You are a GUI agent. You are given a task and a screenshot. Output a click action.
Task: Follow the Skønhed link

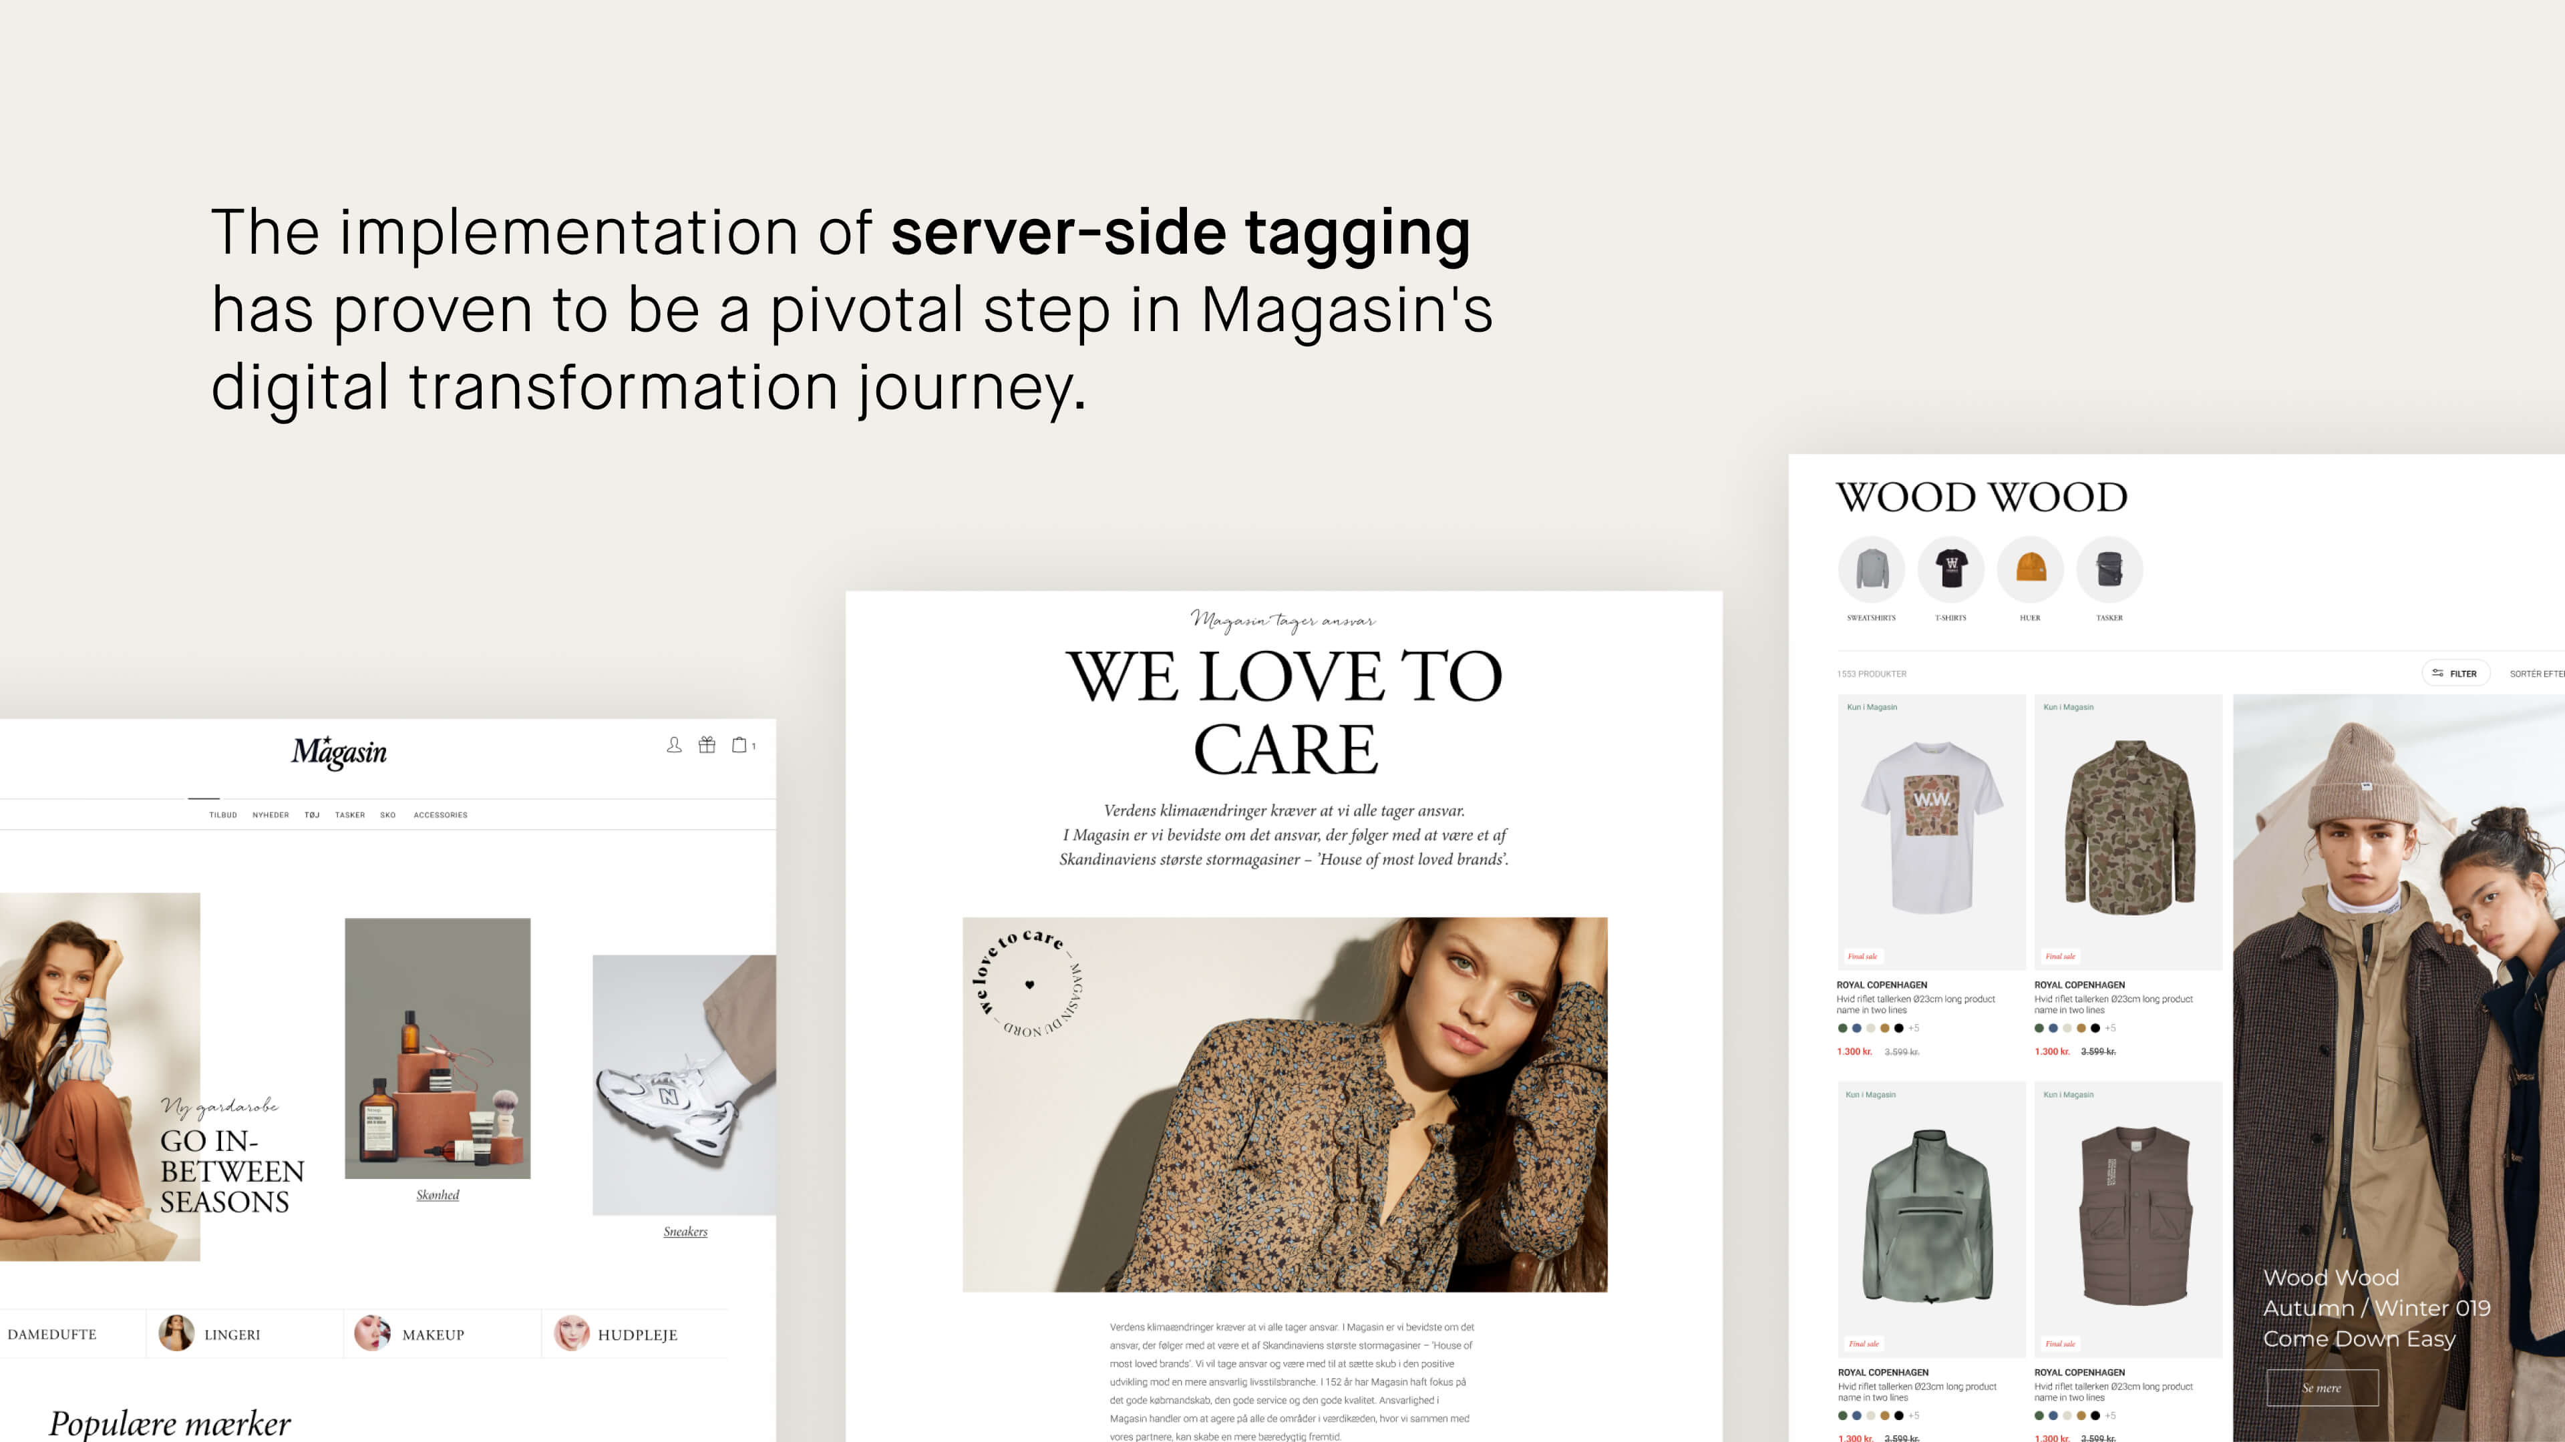(x=438, y=1195)
